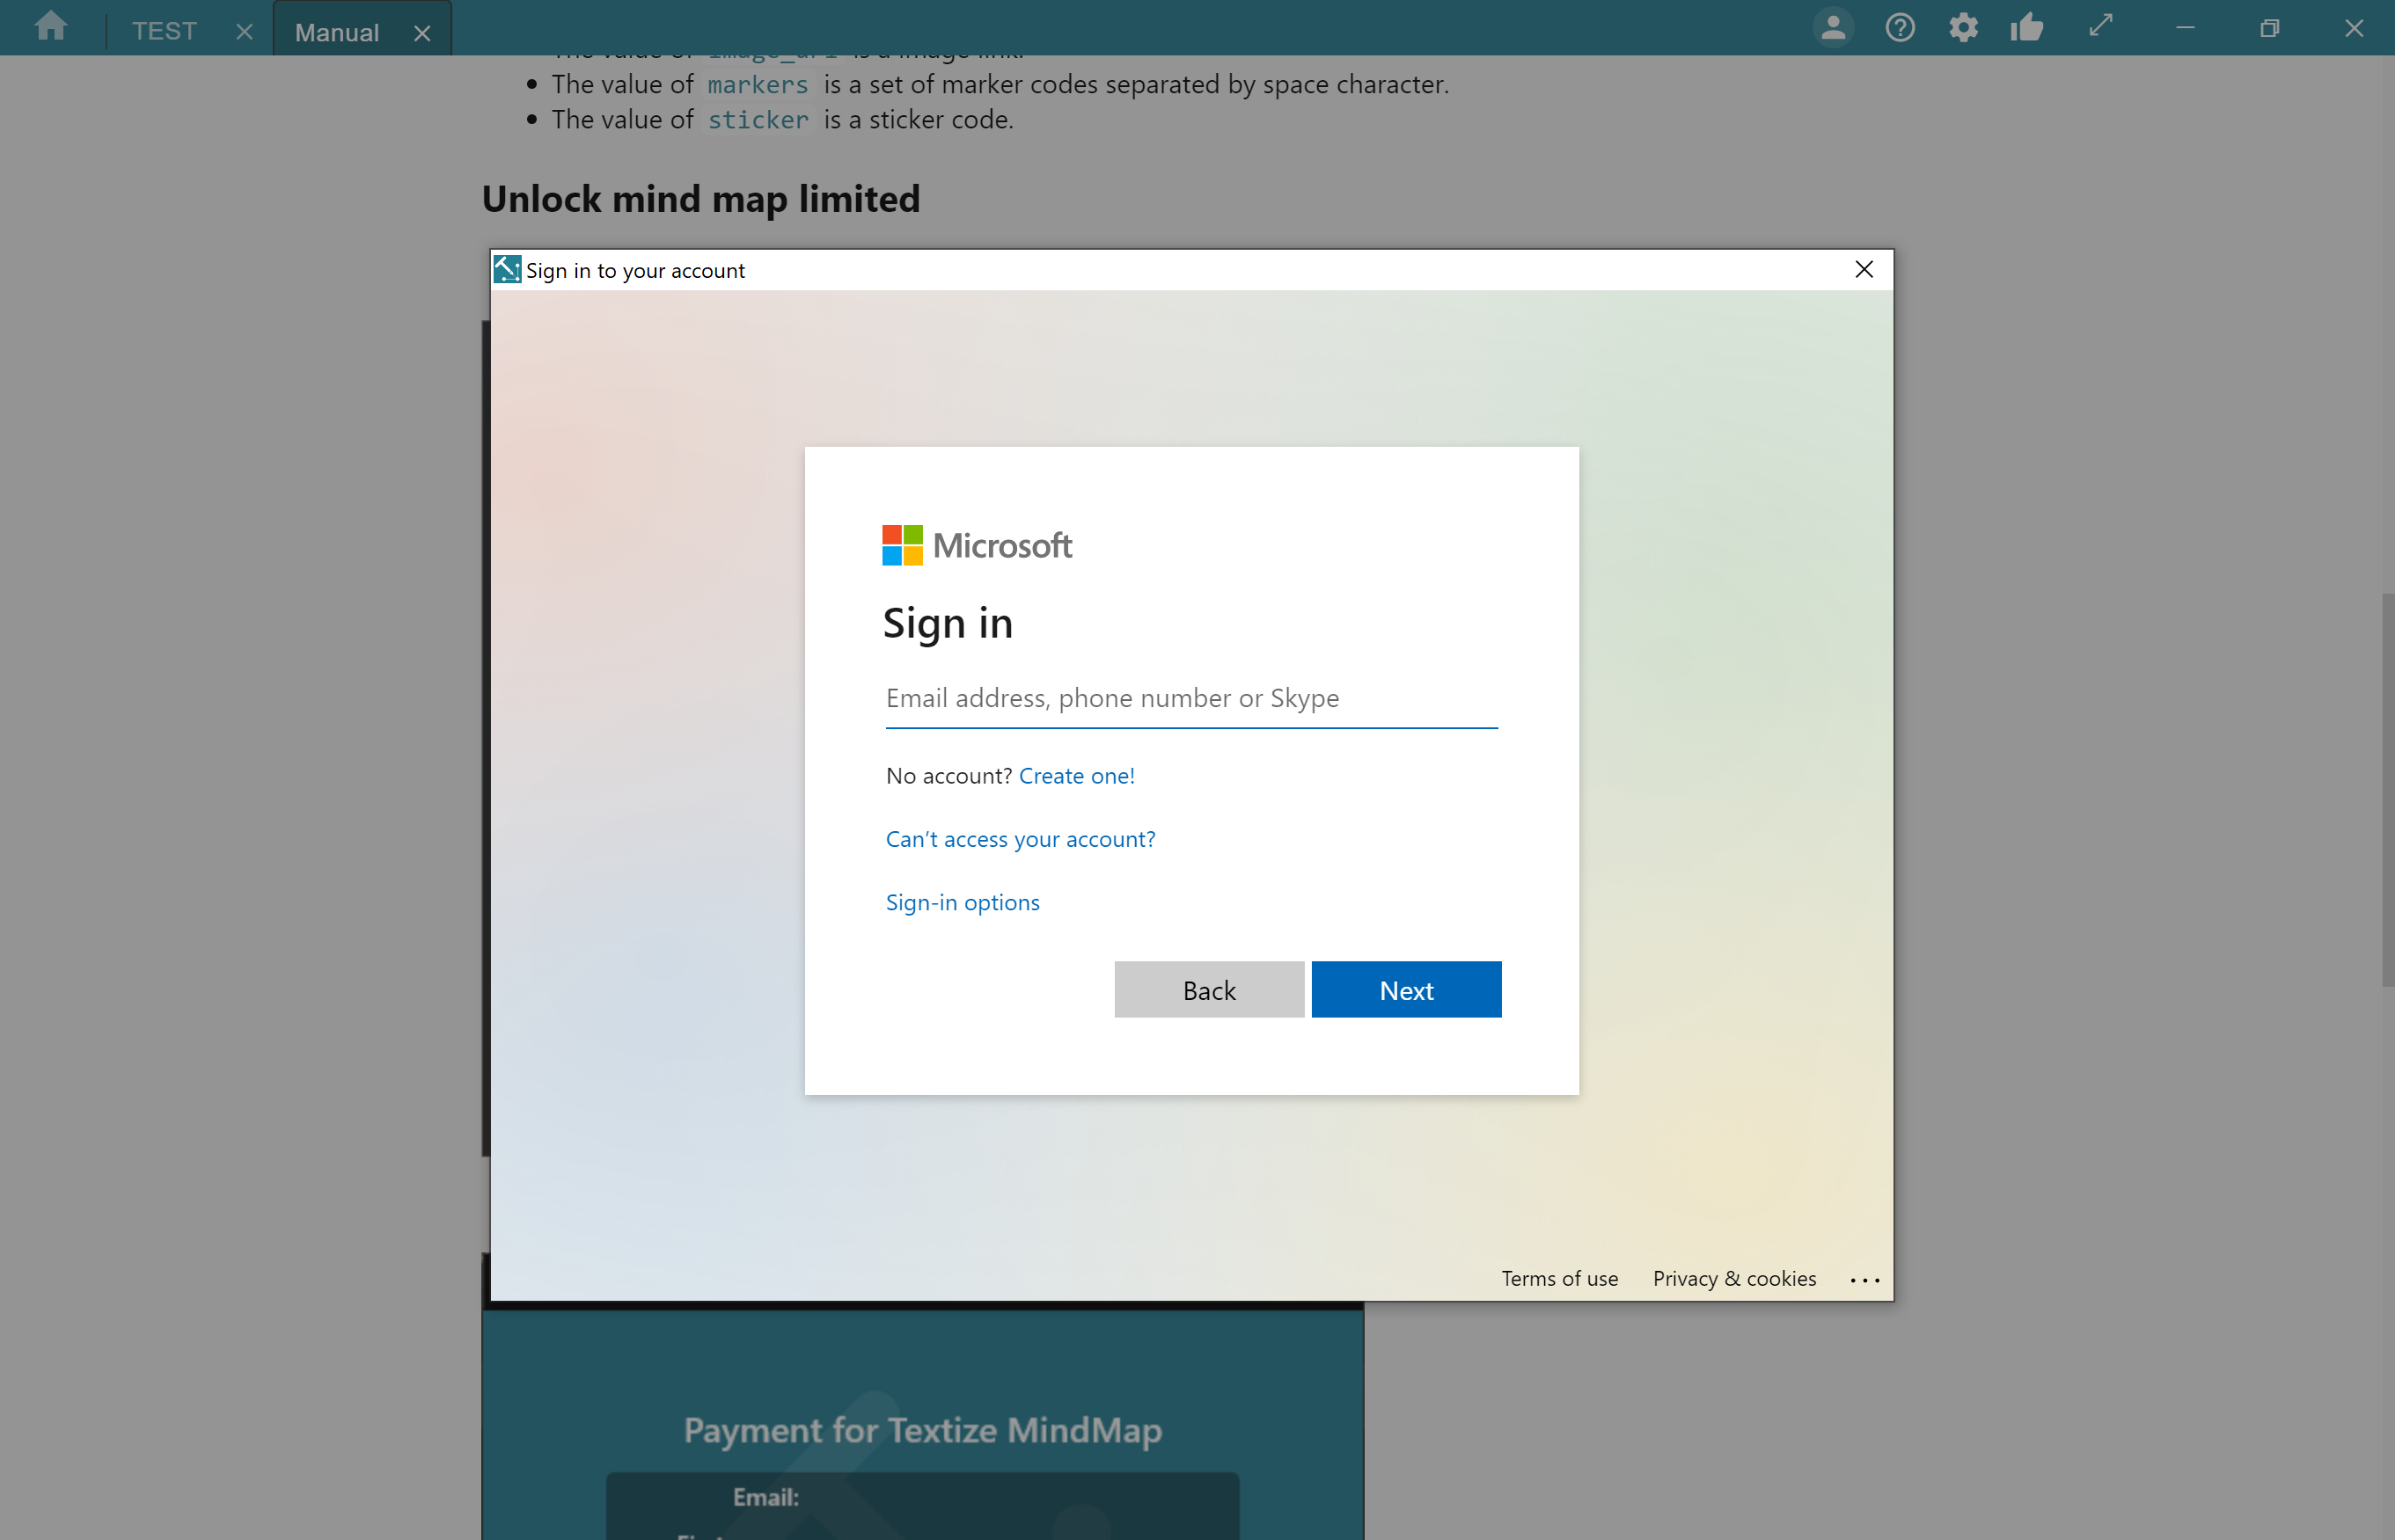The image size is (2395, 1540).
Task: Open the help question mark icon
Action: point(1900,27)
